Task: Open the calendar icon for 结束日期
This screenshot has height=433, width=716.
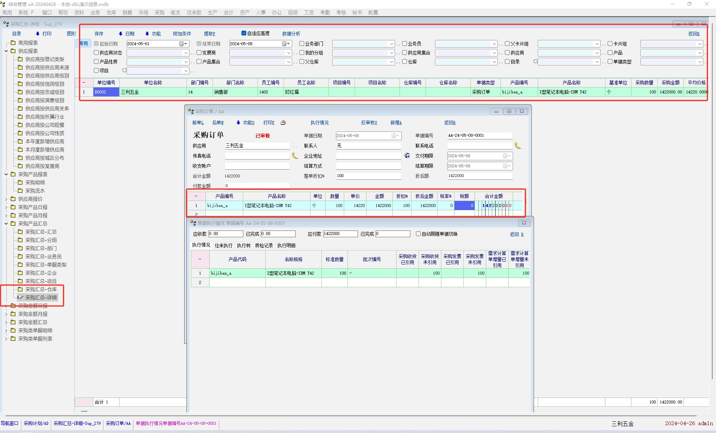Action: point(285,44)
